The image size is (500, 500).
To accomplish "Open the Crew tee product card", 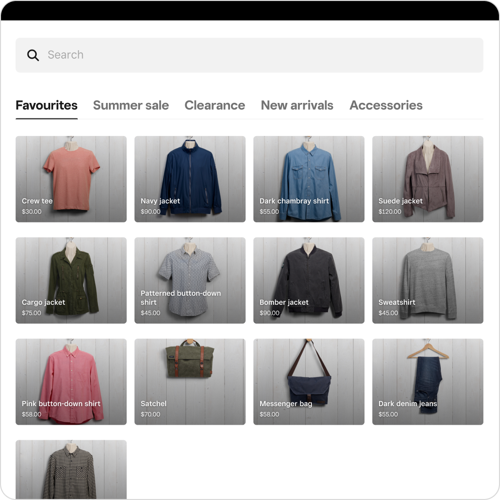I will point(71,179).
